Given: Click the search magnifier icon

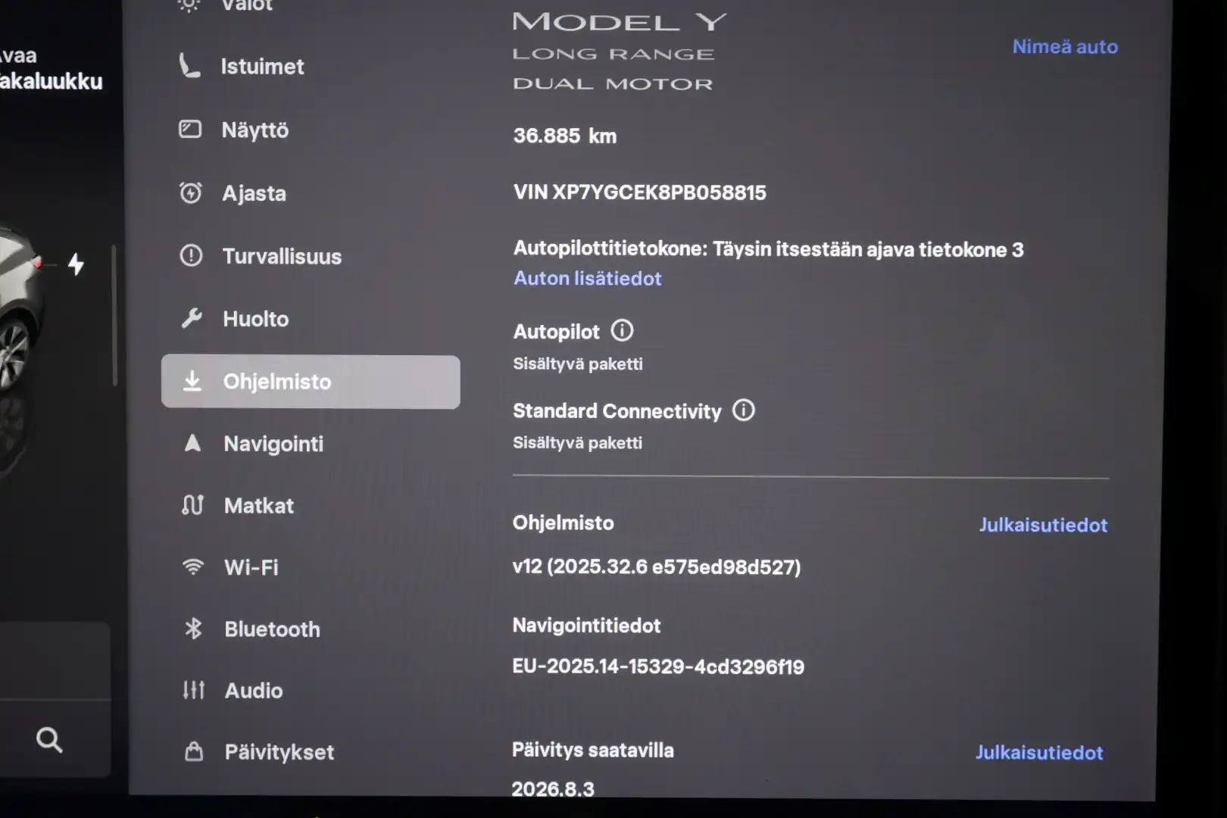Looking at the screenshot, I should (x=49, y=739).
